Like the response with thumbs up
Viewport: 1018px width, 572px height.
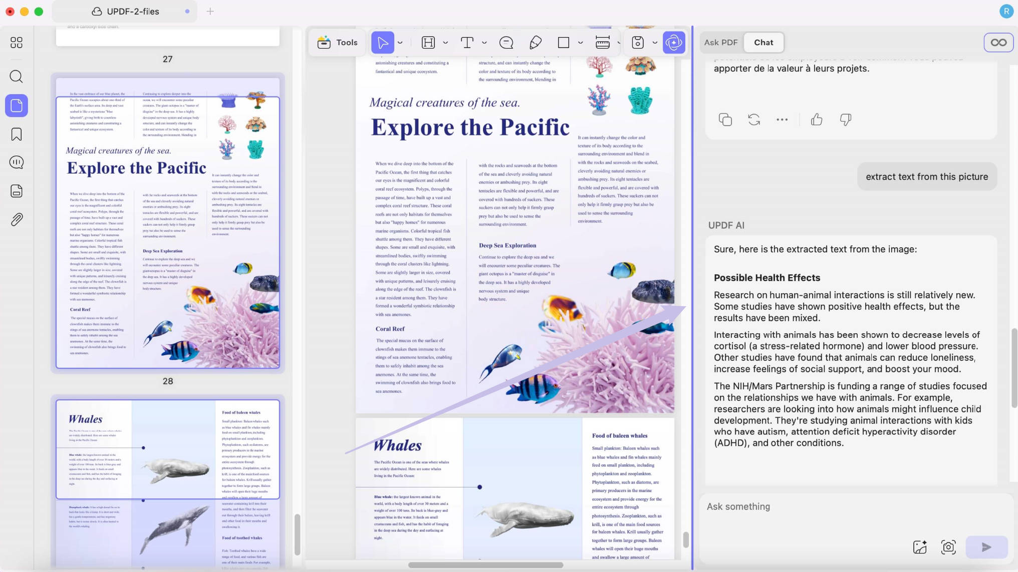[817, 120]
